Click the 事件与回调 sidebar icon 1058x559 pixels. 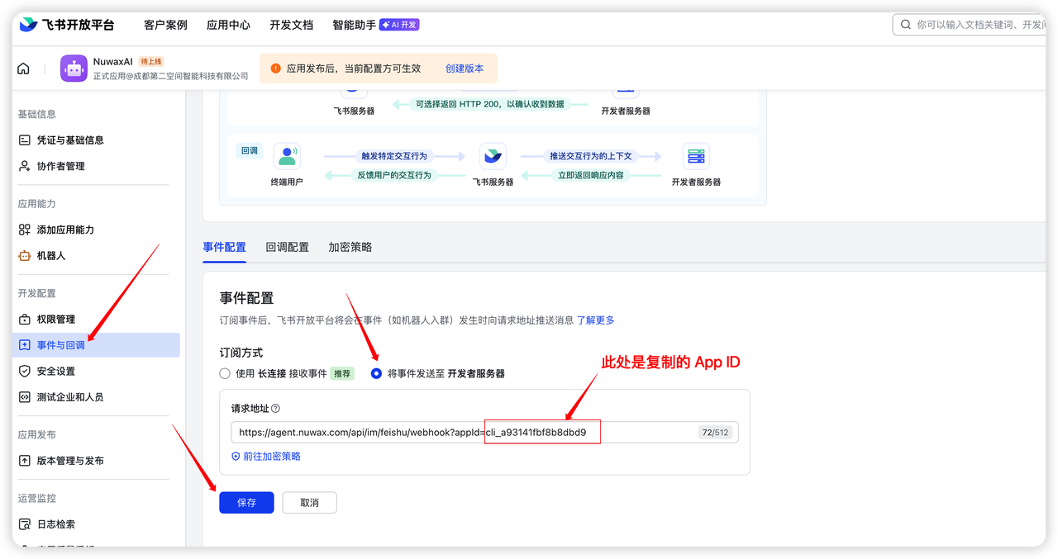pos(25,345)
